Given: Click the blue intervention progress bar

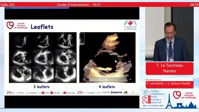Looking at the screenshot, I should (37, 8).
